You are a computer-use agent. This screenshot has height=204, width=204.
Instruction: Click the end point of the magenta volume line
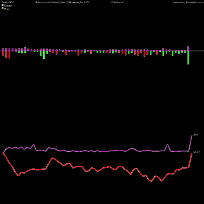192,136
